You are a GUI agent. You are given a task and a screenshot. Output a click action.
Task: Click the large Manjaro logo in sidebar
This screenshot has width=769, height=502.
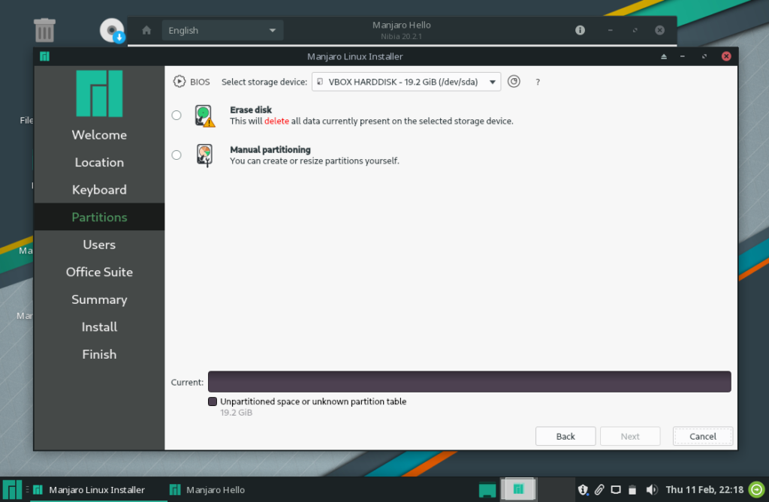click(99, 93)
